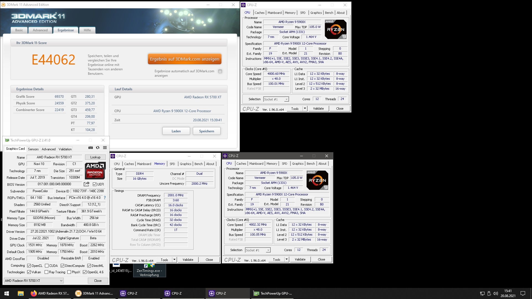The height and width of the screenshot is (299, 532).
Task: Click the OpenGL 4.6 checkbox
Action: (85, 272)
